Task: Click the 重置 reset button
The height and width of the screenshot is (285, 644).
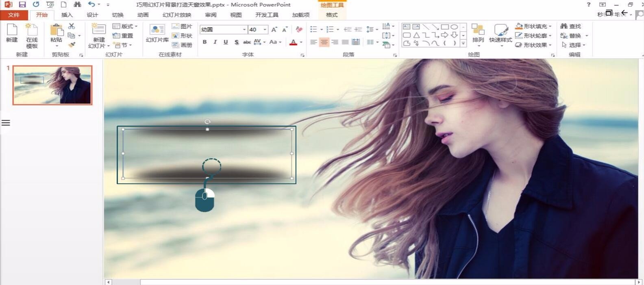Action: coord(123,36)
